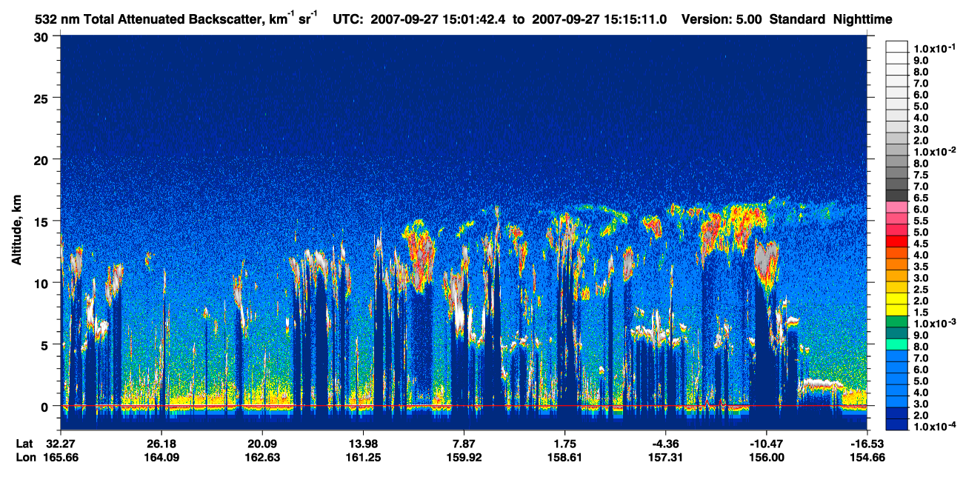Click colorbar label 1.0x10^-1 at top
This screenshot has height=494, width=963.
[933, 48]
